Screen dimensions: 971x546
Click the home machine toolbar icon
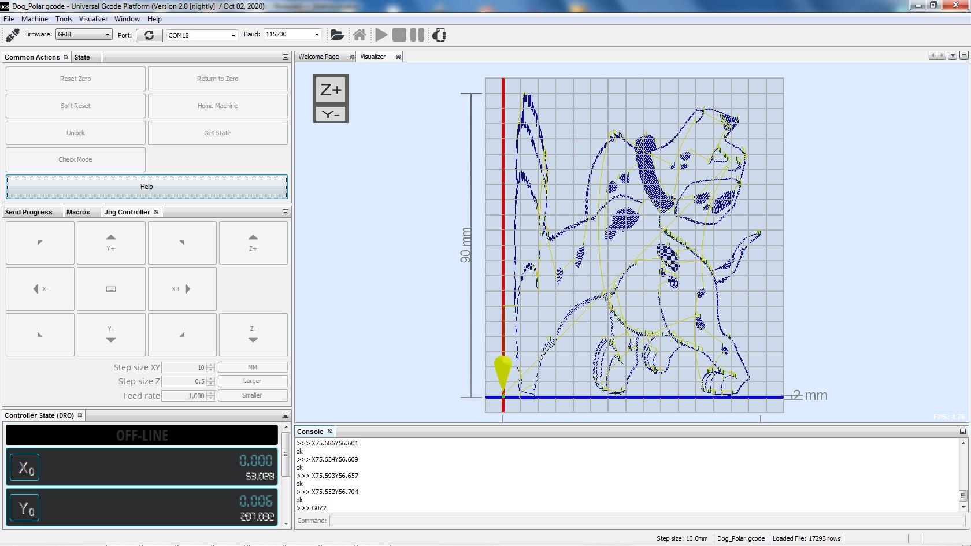coord(360,35)
